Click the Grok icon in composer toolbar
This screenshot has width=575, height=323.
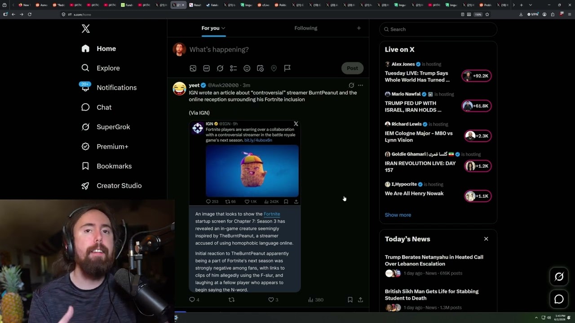tap(220, 68)
